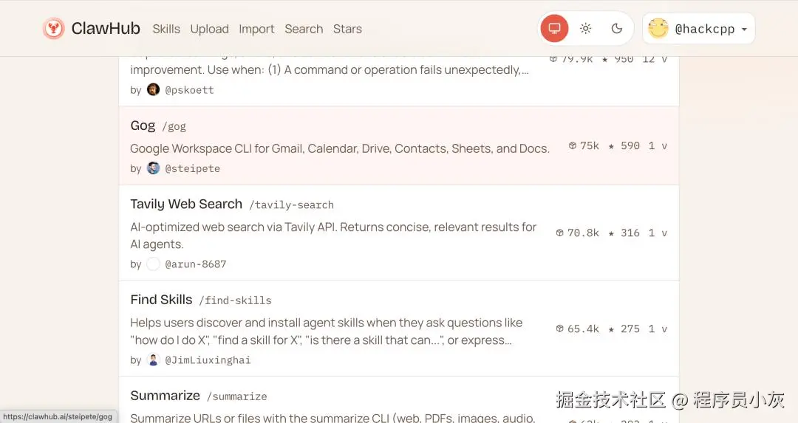Switch to dark theme moon icon
This screenshot has width=798, height=423.
(617, 29)
